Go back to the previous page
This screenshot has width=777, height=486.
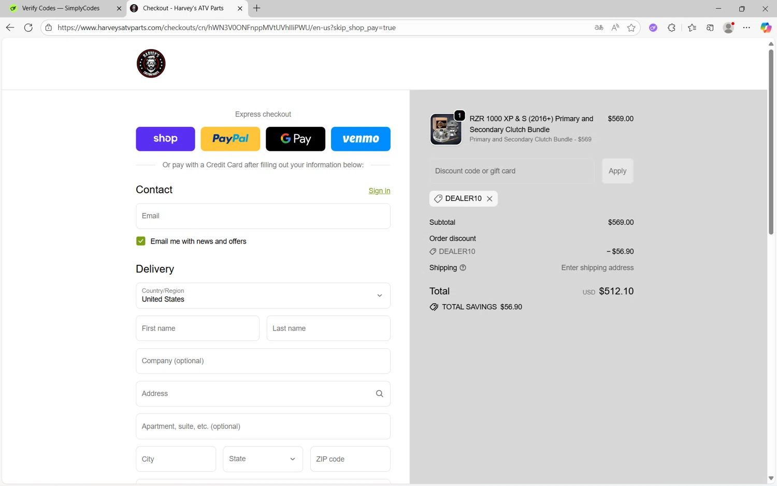[10, 27]
